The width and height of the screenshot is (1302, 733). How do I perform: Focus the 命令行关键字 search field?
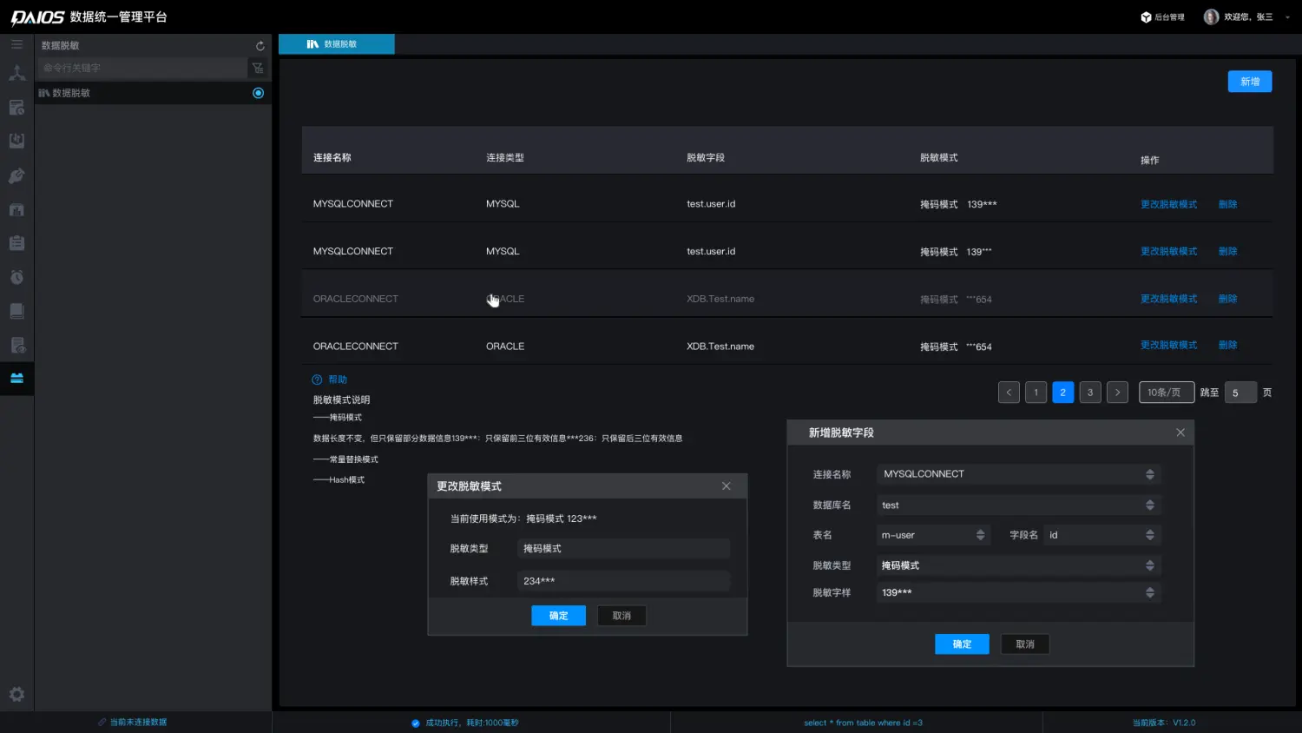coord(142,68)
